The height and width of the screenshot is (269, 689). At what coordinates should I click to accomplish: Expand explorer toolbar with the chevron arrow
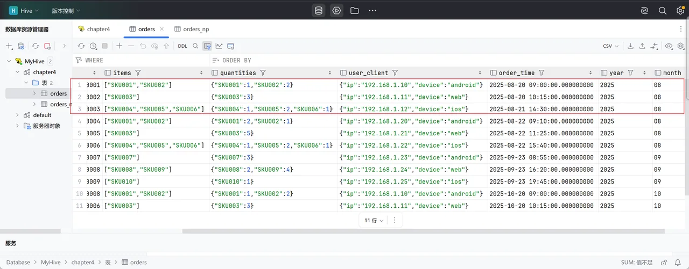[65, 46]
